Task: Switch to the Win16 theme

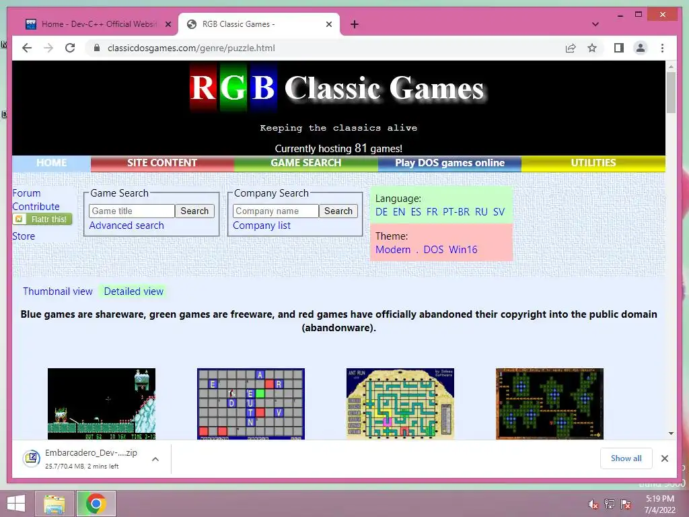Action: [x=463, y=250]
